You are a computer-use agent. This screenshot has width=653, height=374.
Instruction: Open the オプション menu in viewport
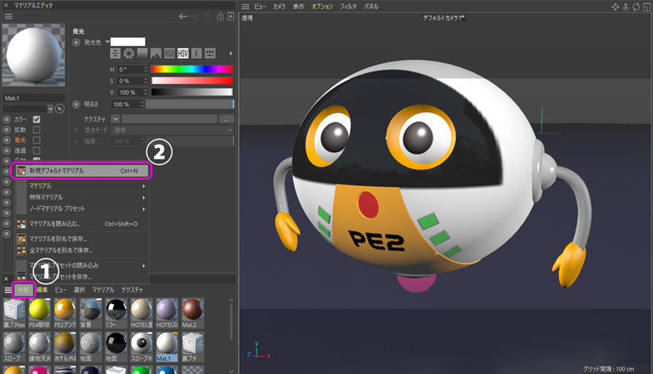(322, 6)
